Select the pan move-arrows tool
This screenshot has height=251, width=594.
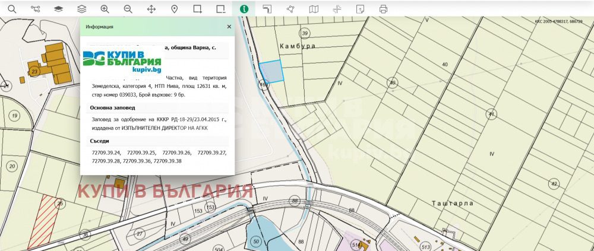pos(151,9)
